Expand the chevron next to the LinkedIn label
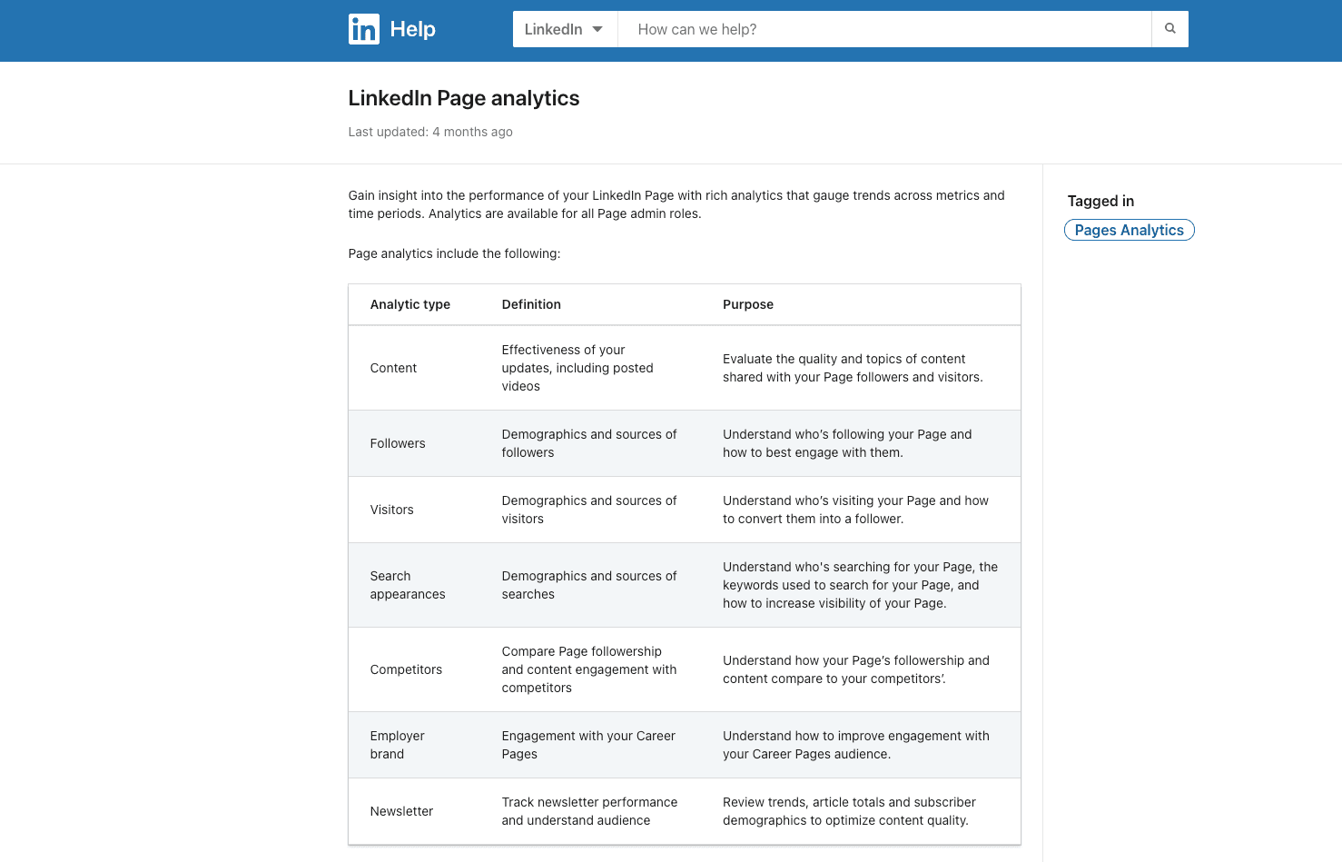Image resolution: width=1342 pixels, height=862 pixels. [598, 28]
